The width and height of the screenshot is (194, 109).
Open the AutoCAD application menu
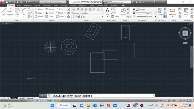[x=2, y=2]
